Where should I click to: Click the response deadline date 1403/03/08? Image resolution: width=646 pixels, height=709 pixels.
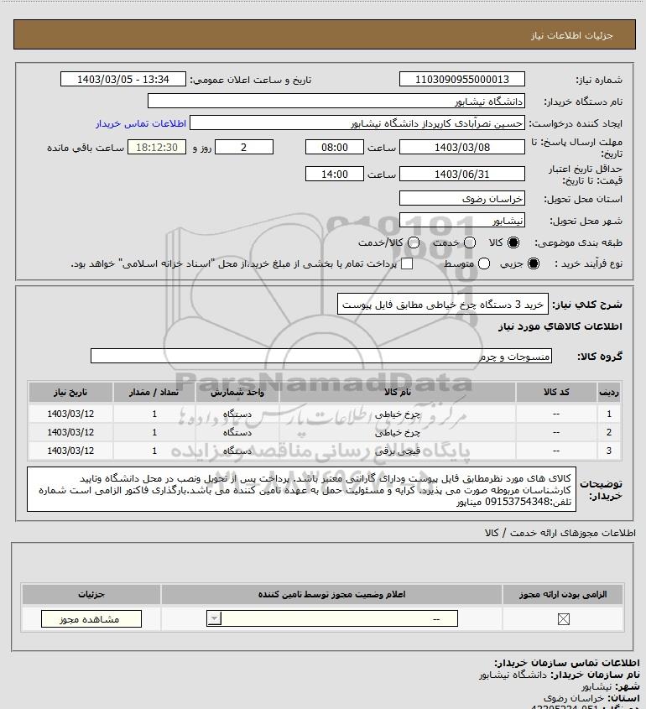coord(462,147)
